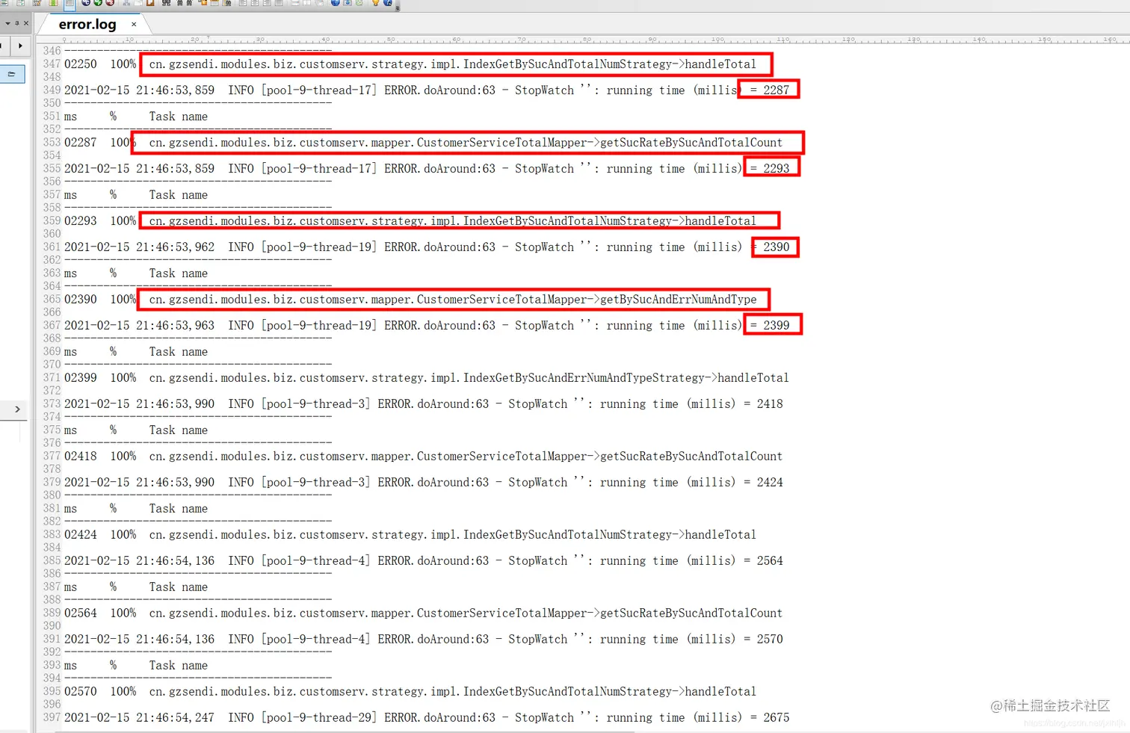This screenshot has height=733, width=1130.
Task: Click line 347 text starting with 02250
Action: [410, 64]
